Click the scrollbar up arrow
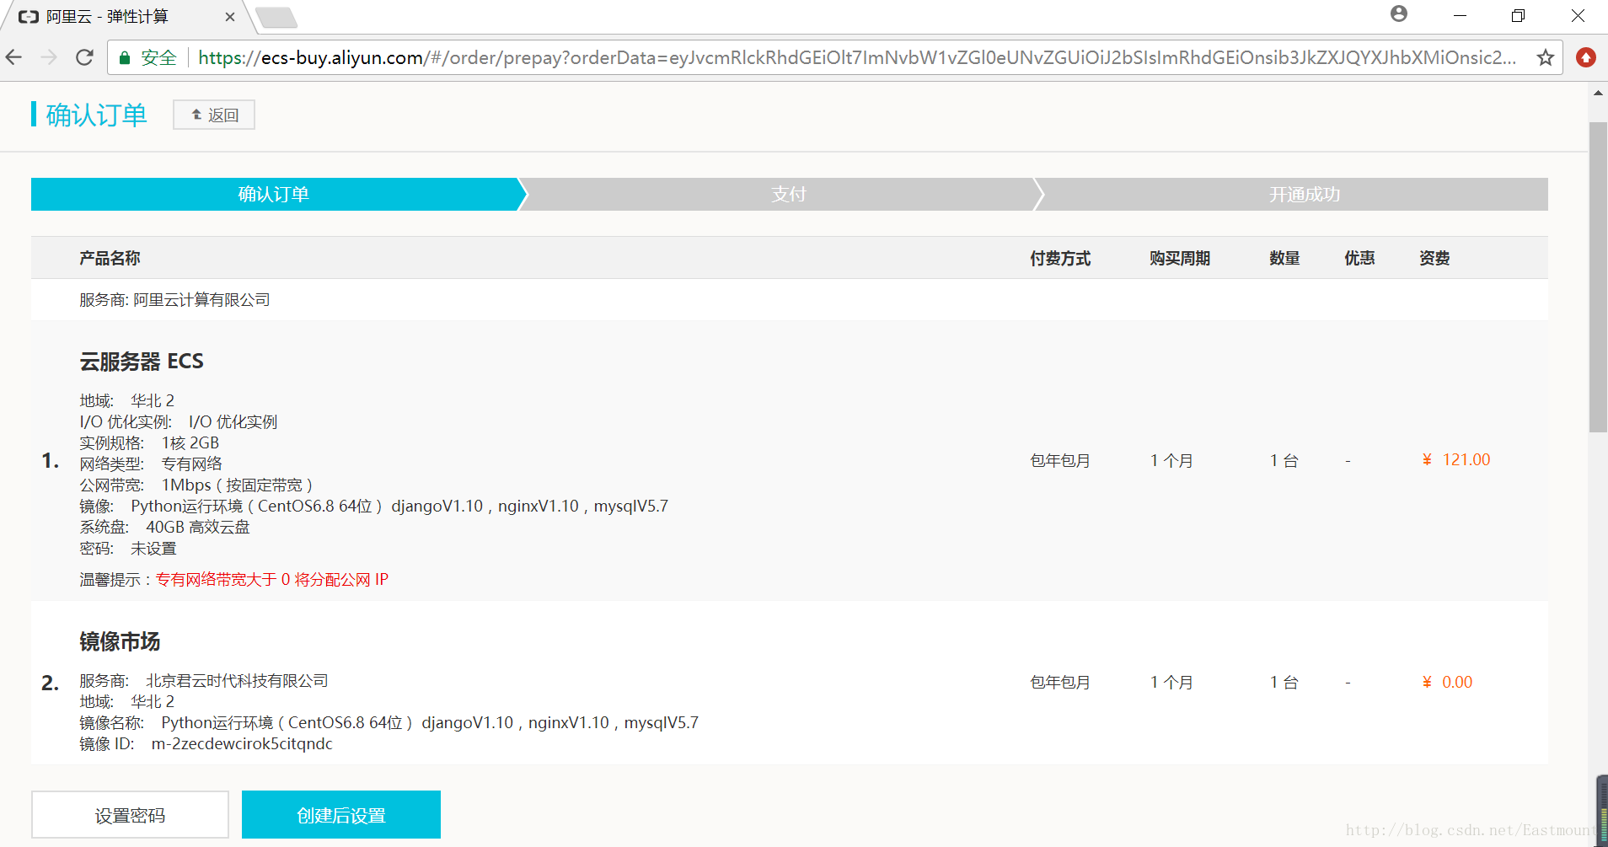Viewport: 1608px width, 847px height. tap(1598, 93)
